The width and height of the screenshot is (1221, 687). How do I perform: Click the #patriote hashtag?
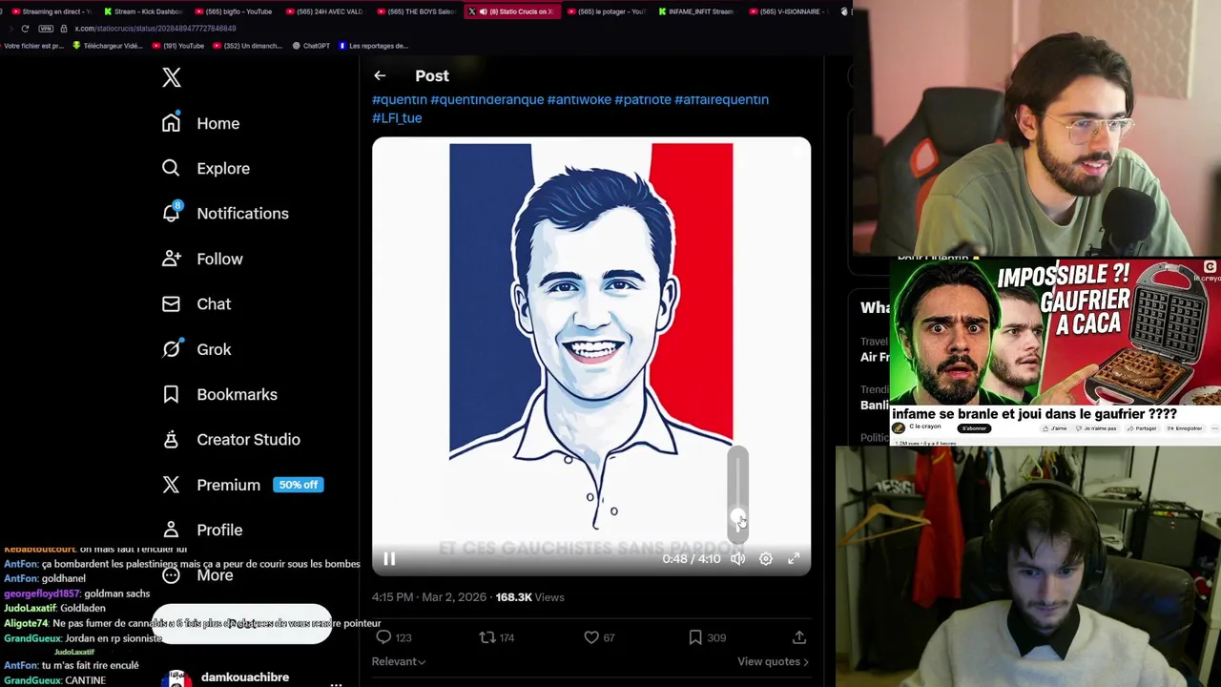(643, 99)
